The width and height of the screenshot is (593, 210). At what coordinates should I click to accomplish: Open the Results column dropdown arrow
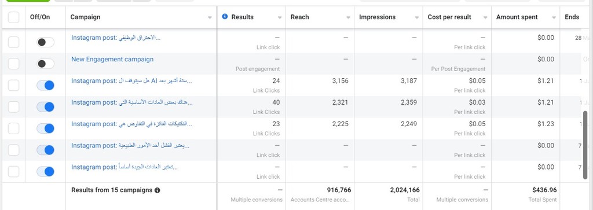(280, 17)
